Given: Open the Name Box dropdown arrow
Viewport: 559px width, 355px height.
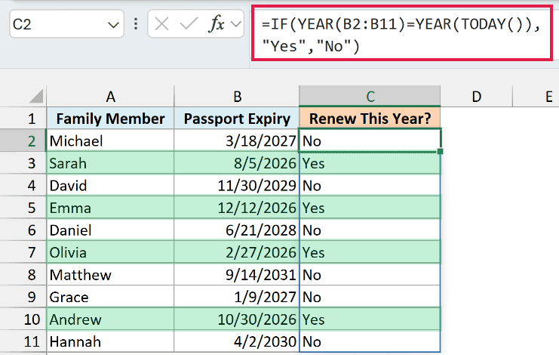Looking at the screenshot, I should click(113, 25).
